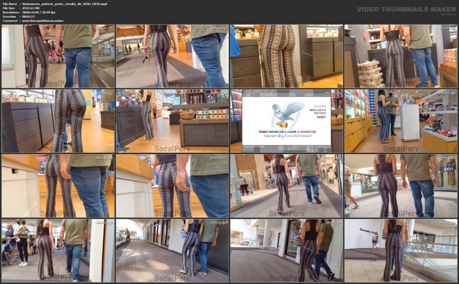Viewport: 459px width, 284px height.
Task: Click the 'File Name' label in header
Action: 10,4
